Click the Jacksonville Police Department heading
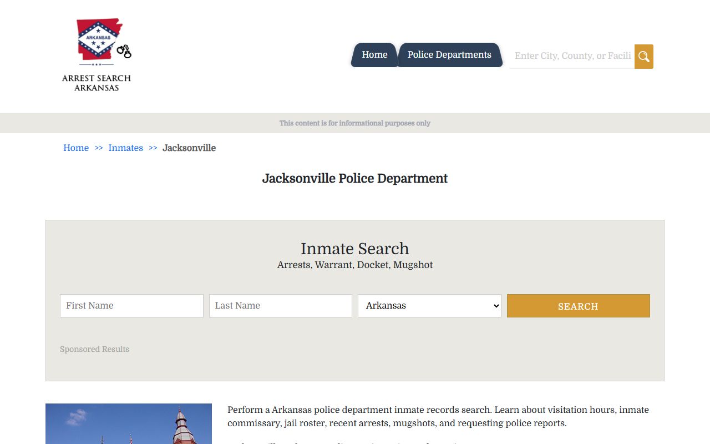Screen dimensions: 710x444 coord(355,179)
